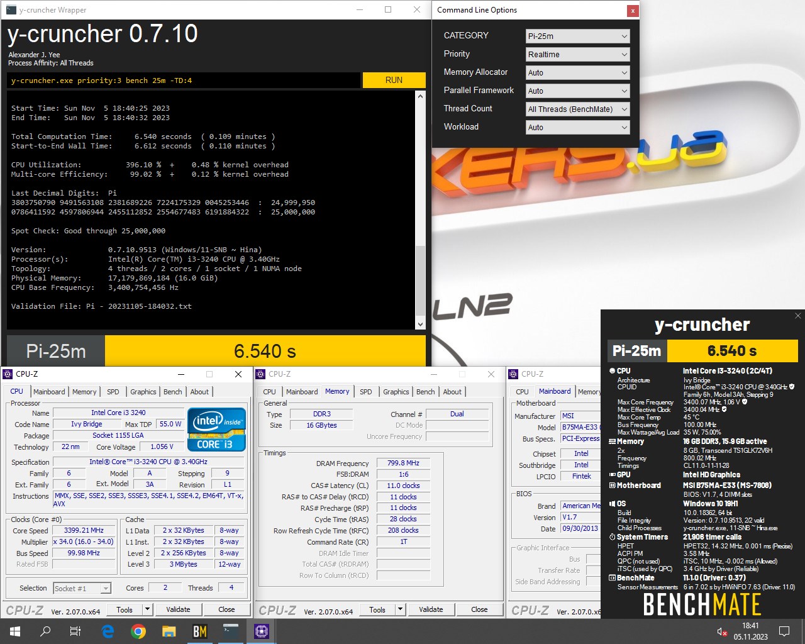
Task: Switch to Memory tab in first CPU-Z window
Action: coord(84,392)
